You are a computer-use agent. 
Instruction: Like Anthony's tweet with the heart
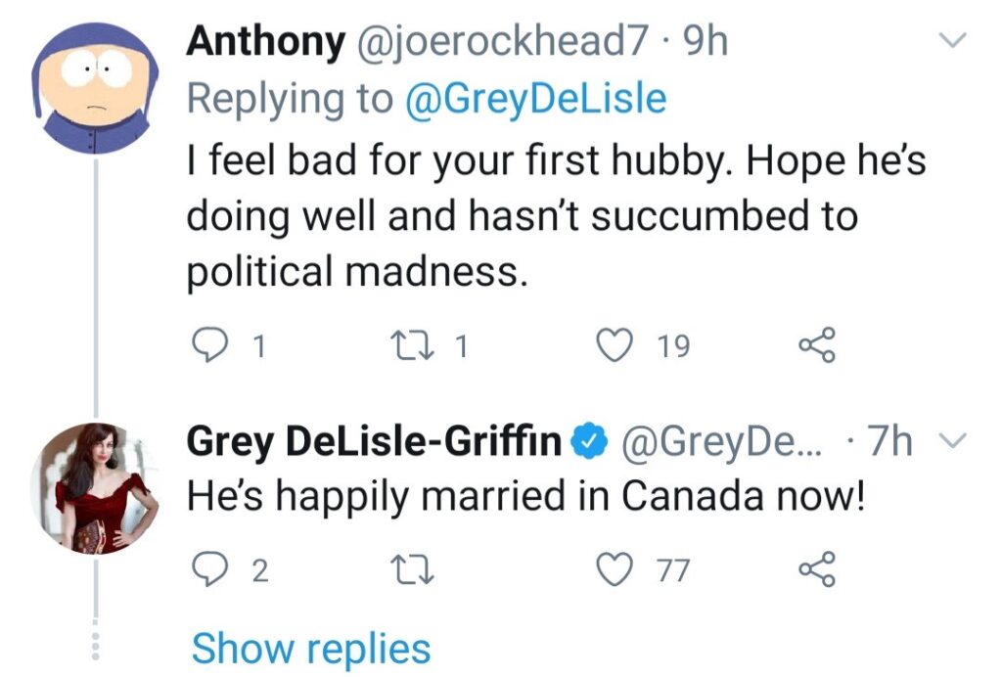pyautogui.click(x=615, y=345)
